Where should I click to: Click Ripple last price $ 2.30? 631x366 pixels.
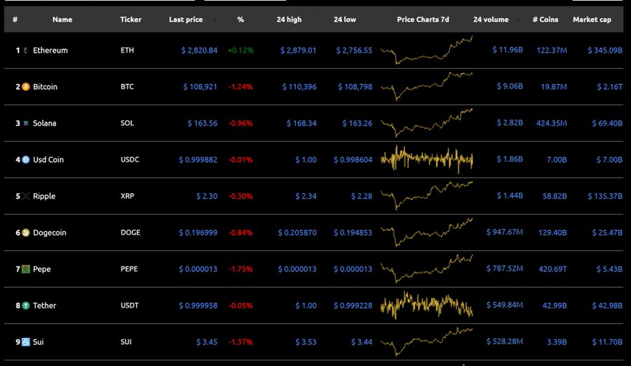pyautogui.click(x=207, y=196)
